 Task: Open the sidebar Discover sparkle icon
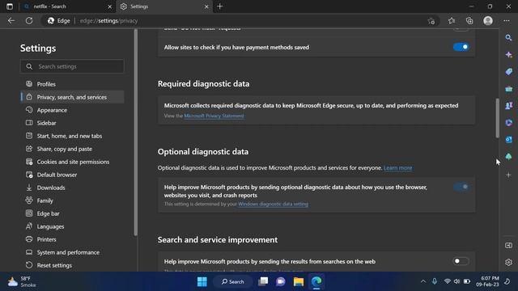(508, 55)
